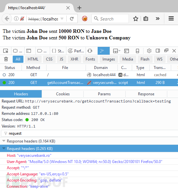Close the developer tools panel

click(174, 51)
